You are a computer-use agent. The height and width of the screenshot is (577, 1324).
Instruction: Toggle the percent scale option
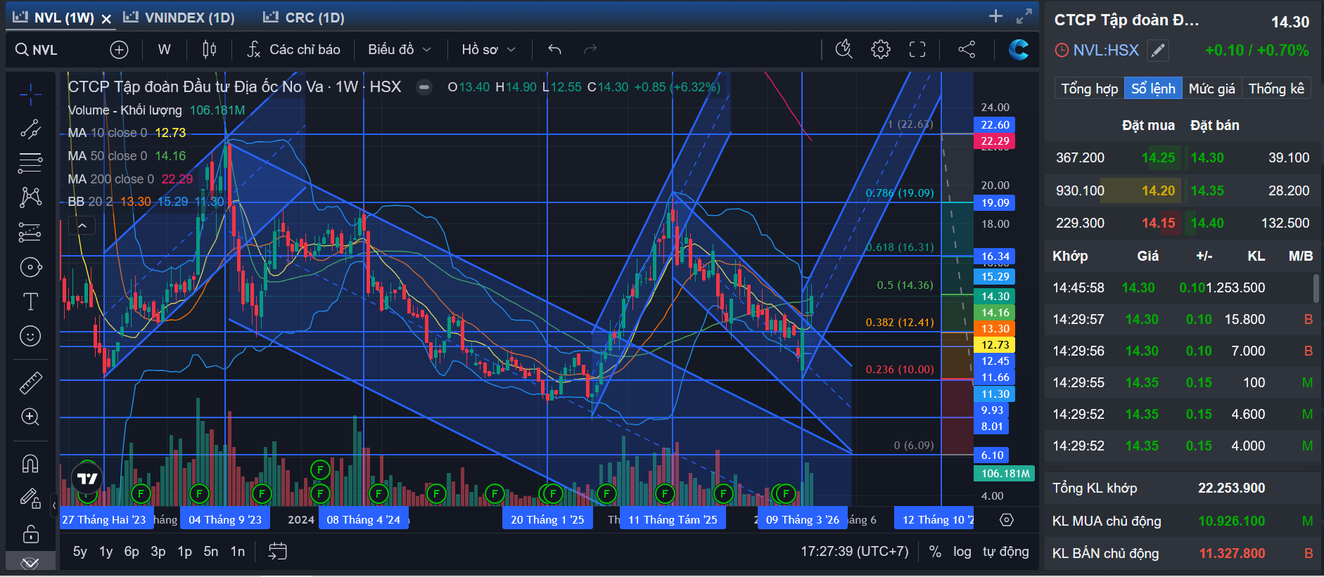click(935, 552)
